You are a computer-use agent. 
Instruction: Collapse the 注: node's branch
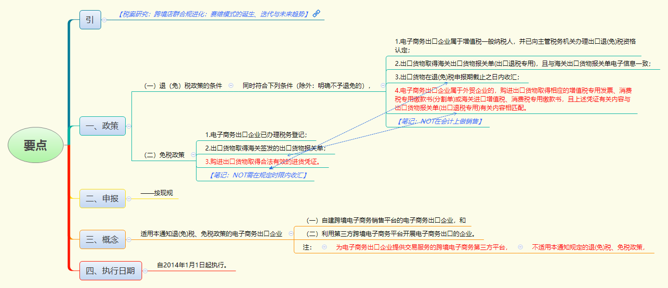(x=324, y=247)
